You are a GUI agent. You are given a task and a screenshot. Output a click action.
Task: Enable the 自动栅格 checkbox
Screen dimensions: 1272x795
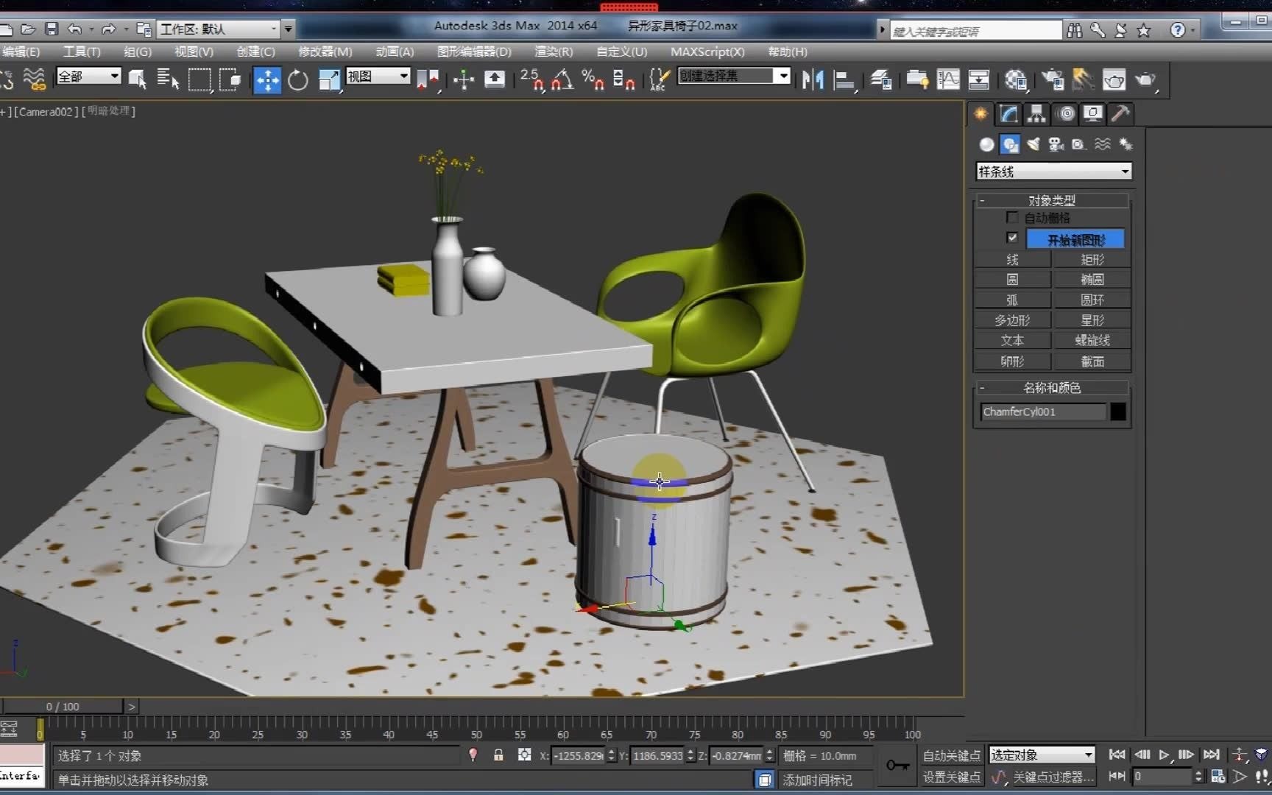tap(1012, 217)
